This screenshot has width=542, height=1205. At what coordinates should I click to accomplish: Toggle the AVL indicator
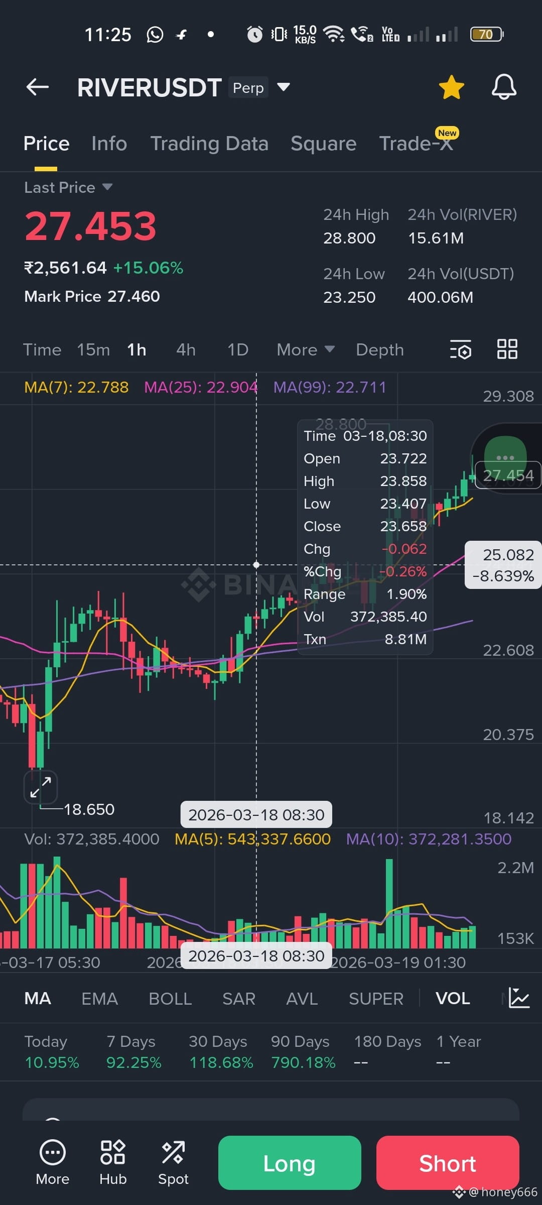pos(302,999)
